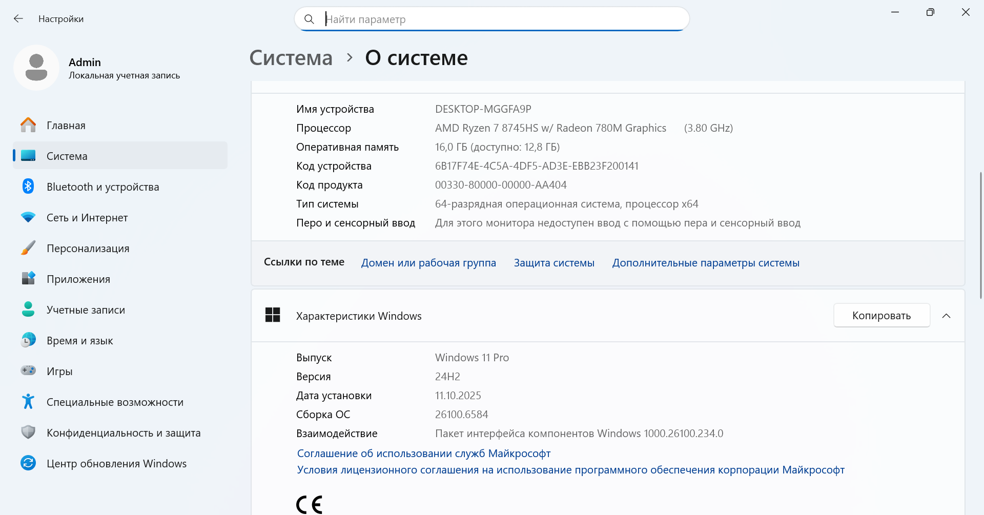
Task: Focus the Найти параметр search field
Action: 492,19
